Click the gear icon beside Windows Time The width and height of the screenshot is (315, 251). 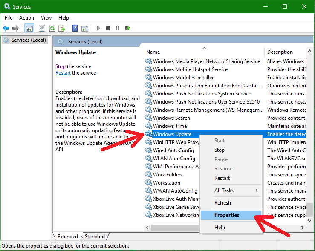pyautogui.click(x=148, y=126)
